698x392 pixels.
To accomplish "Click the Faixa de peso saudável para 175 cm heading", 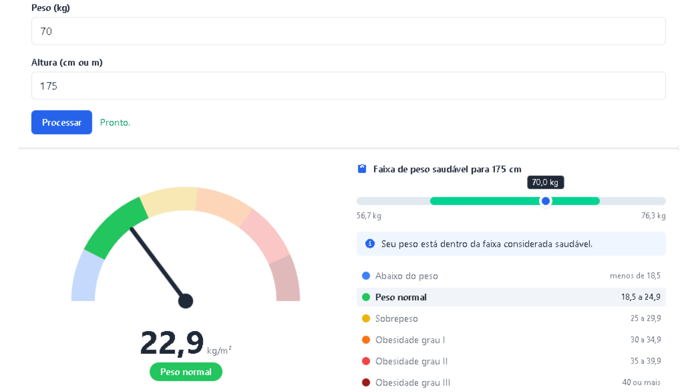I will (447, 169).
